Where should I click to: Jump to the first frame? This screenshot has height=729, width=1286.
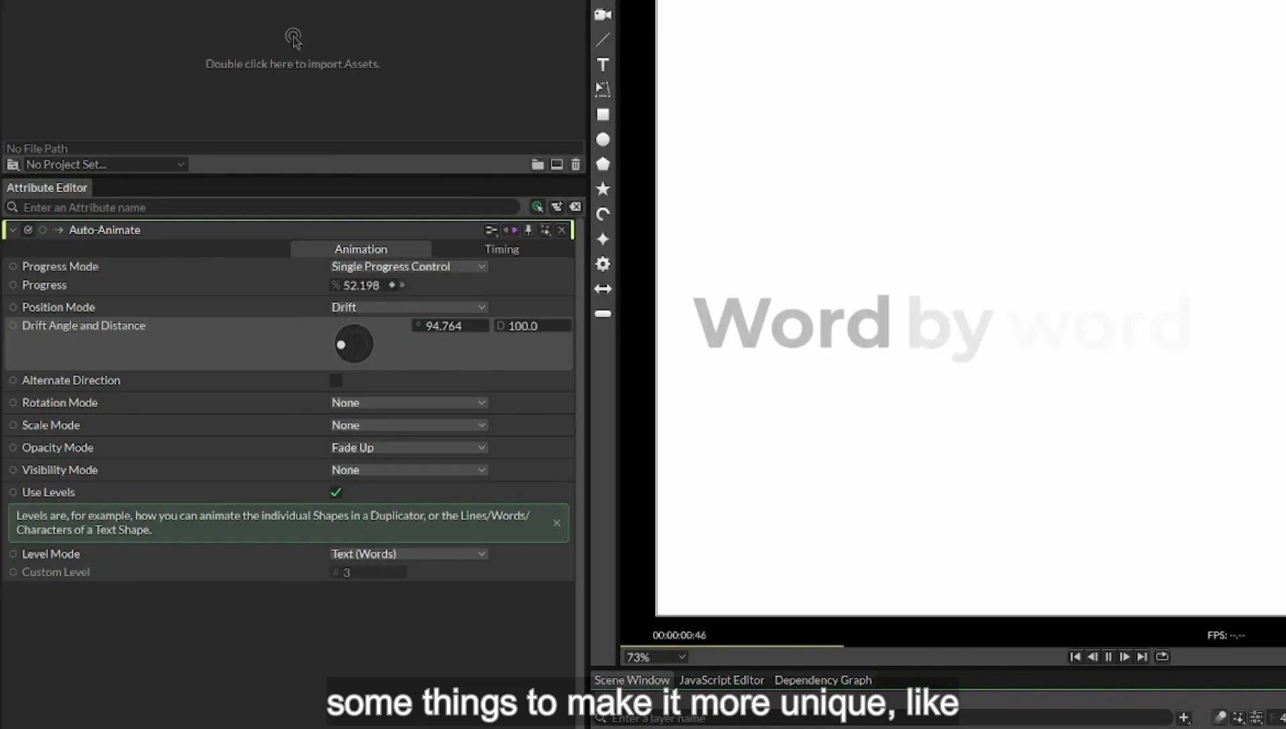pos(1075,657)
